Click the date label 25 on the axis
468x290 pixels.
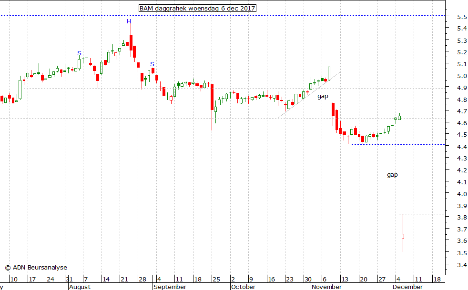pos(216,280)
